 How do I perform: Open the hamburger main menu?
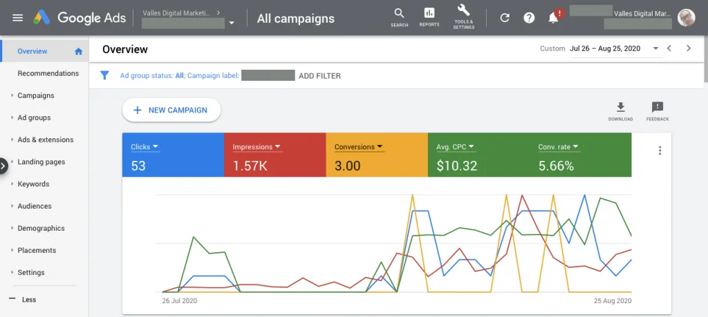point(18,18)
